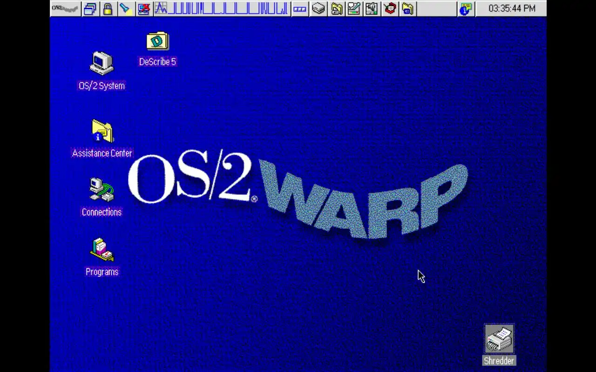Viewport: 596px width, 372px height.
Task: Open the Window List in WarpCenter
Action: (90, 9)
